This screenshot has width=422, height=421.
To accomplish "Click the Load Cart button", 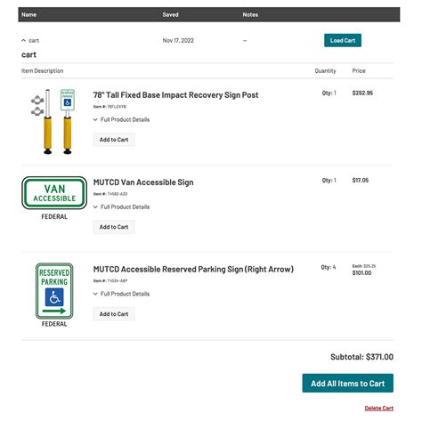I will (343, 40).
